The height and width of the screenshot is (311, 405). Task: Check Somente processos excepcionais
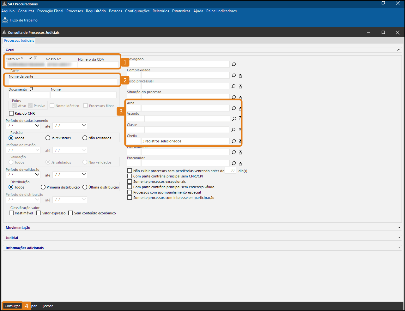(130, 182)
